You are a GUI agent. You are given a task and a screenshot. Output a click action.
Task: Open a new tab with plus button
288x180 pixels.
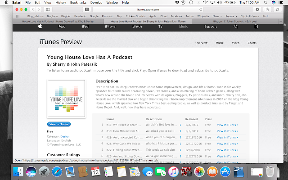[281, 21]
